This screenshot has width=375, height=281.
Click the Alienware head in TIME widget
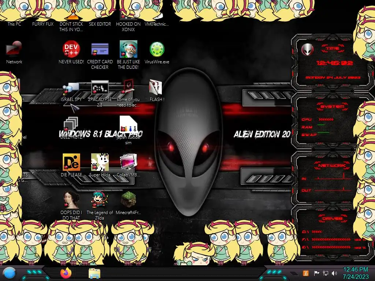(307, 50)
